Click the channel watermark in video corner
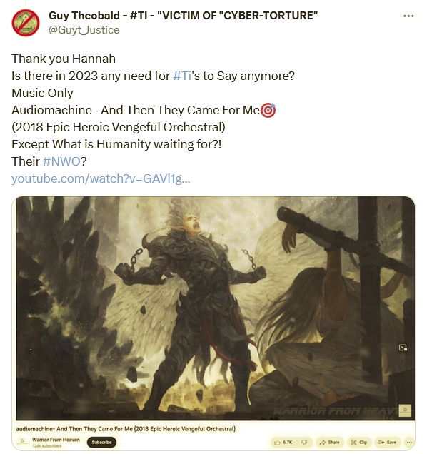This screenshot has height=454, width=427. click(x=405, y=410)
